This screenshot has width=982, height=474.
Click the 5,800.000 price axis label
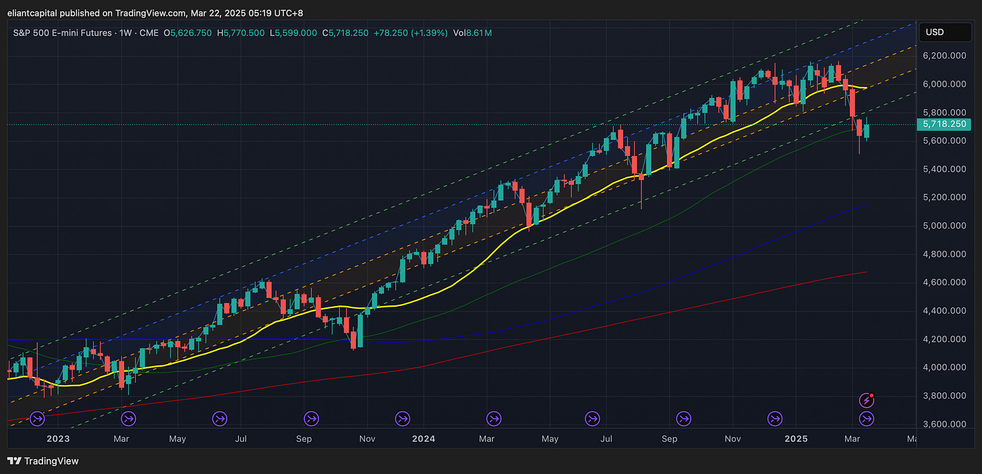click(x=944, y=112)
